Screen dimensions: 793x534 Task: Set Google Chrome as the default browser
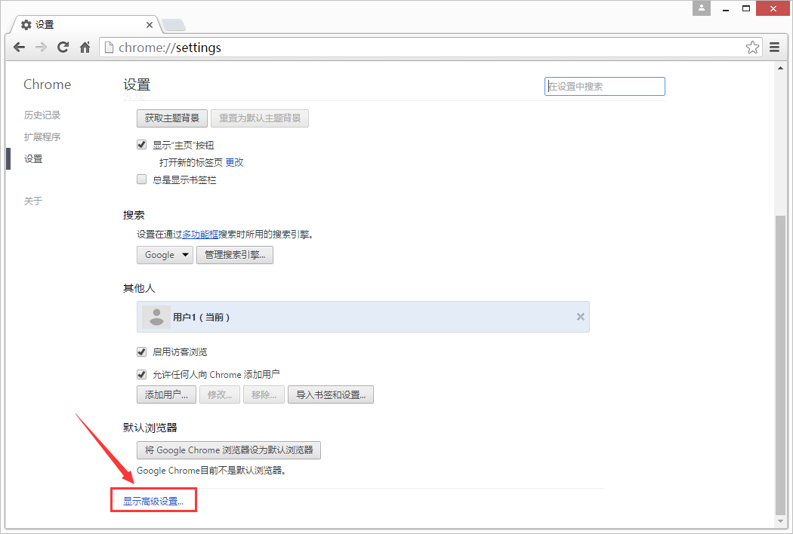pos(229,450)
